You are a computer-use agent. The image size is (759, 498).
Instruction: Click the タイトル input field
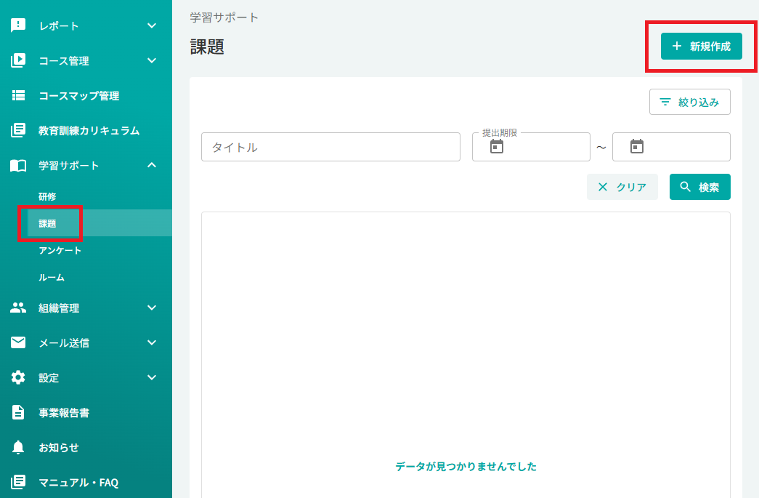click(x=330, y=147)
